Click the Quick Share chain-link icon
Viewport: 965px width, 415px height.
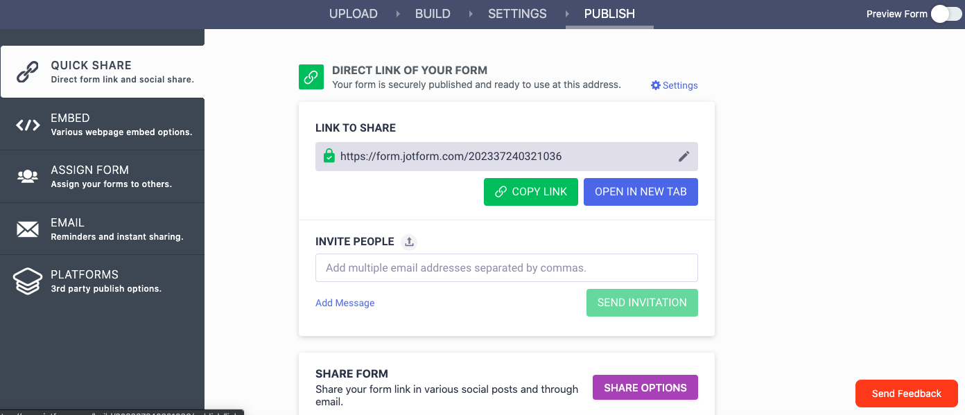click(x=28, y=72)
